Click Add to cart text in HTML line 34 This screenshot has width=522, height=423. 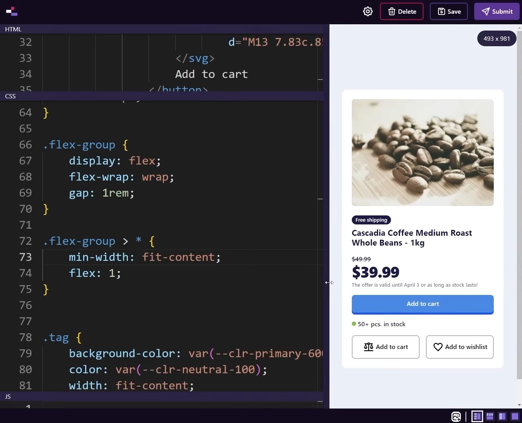[x=211, y=74]
